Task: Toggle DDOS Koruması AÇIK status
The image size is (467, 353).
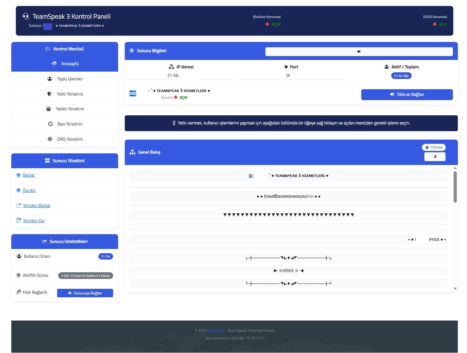Action: point(442,24)
